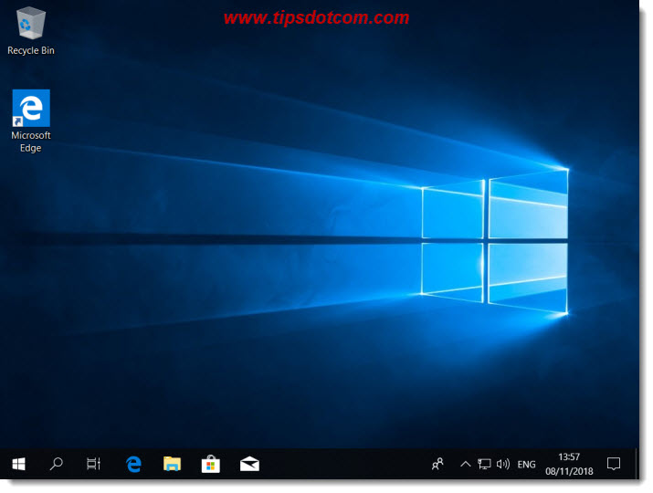Viewport: 653px width, 493px height.
Task: Open the volume speaker tray icon
Action: pos(503,464)
